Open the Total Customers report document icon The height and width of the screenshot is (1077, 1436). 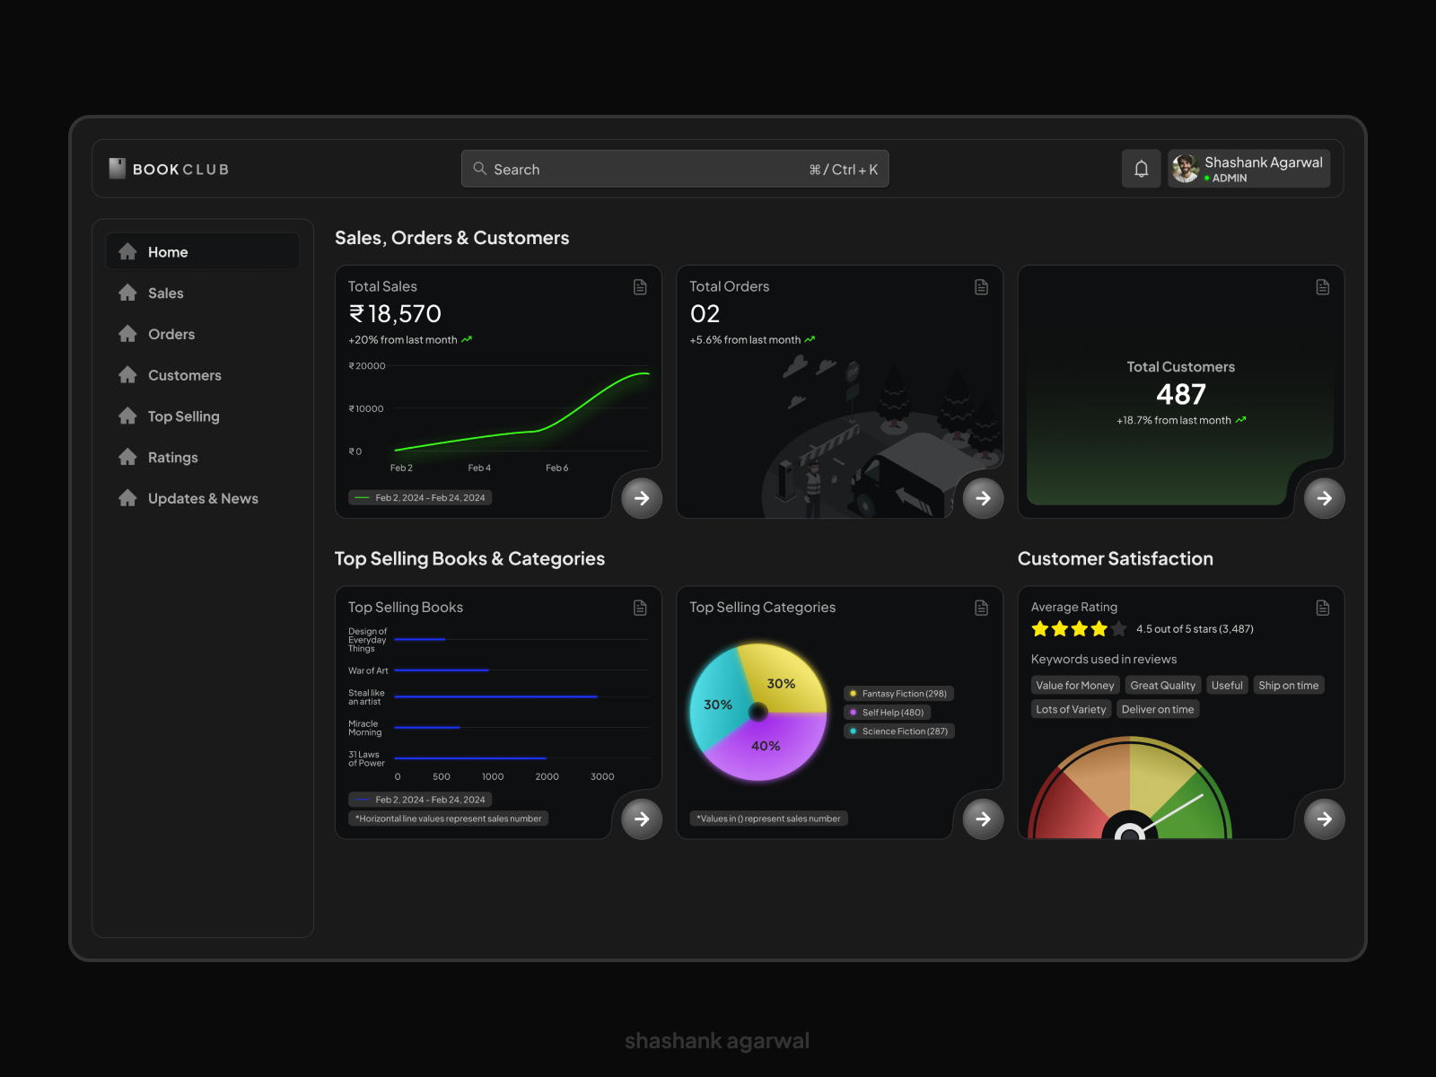(1322, 287)
